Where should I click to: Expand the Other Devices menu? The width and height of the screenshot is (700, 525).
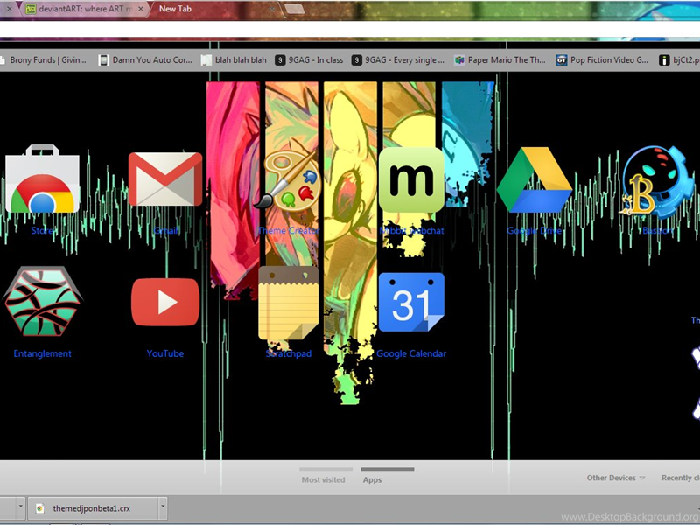(616, 478)
